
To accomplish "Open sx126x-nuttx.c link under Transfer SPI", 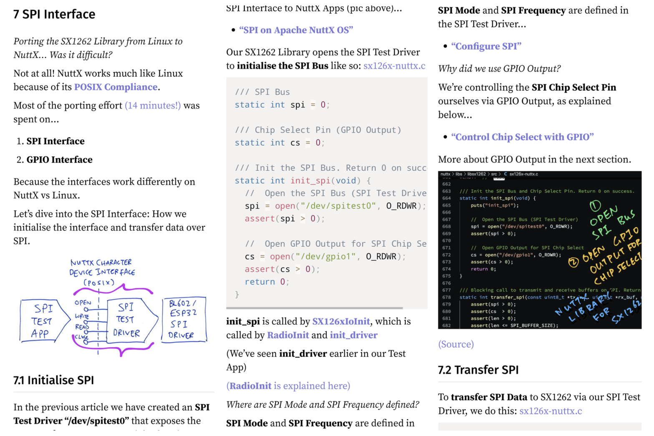I will tap(550, 411).
